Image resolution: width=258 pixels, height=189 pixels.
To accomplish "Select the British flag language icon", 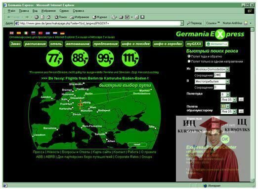I will (x=11, y=33).
